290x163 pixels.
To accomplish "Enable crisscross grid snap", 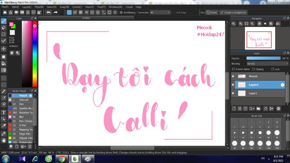I will [x=81, y=12].
